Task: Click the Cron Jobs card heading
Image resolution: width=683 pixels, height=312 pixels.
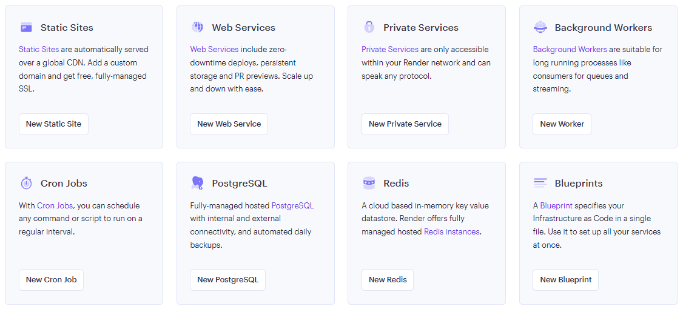Action: pos(64,183)
